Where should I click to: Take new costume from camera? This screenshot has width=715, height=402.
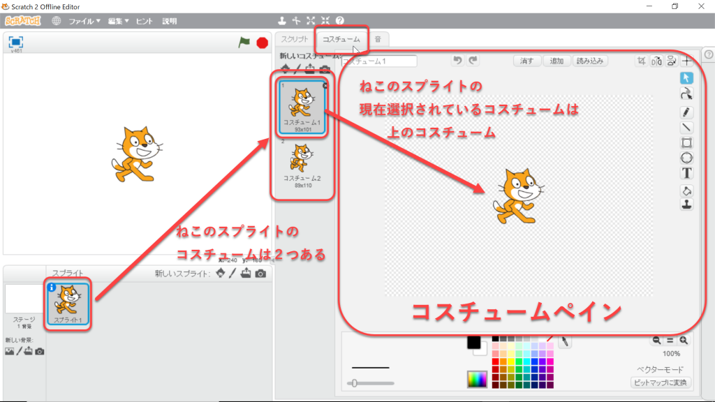[x=325, y=70]
